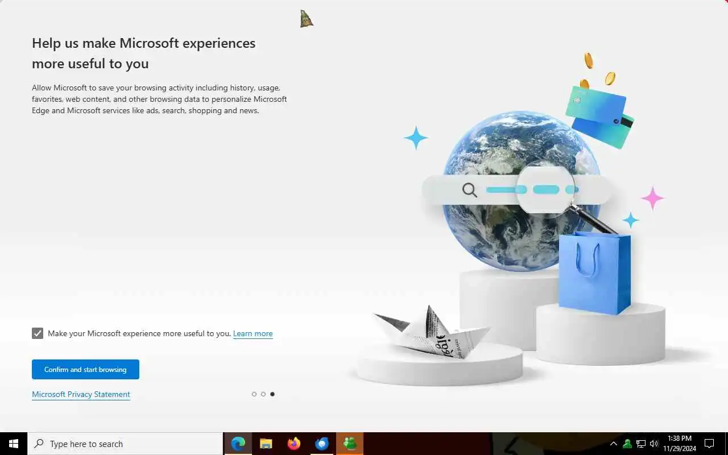Go to the second page indicator dot

(263, 394)
